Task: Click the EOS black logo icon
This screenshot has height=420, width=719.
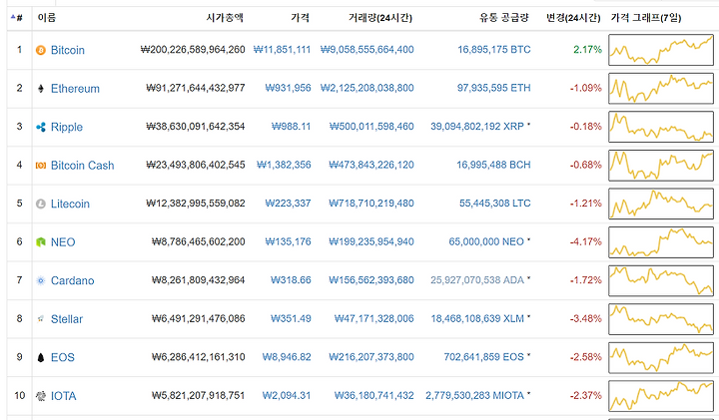Action: [x=41, y=358]
